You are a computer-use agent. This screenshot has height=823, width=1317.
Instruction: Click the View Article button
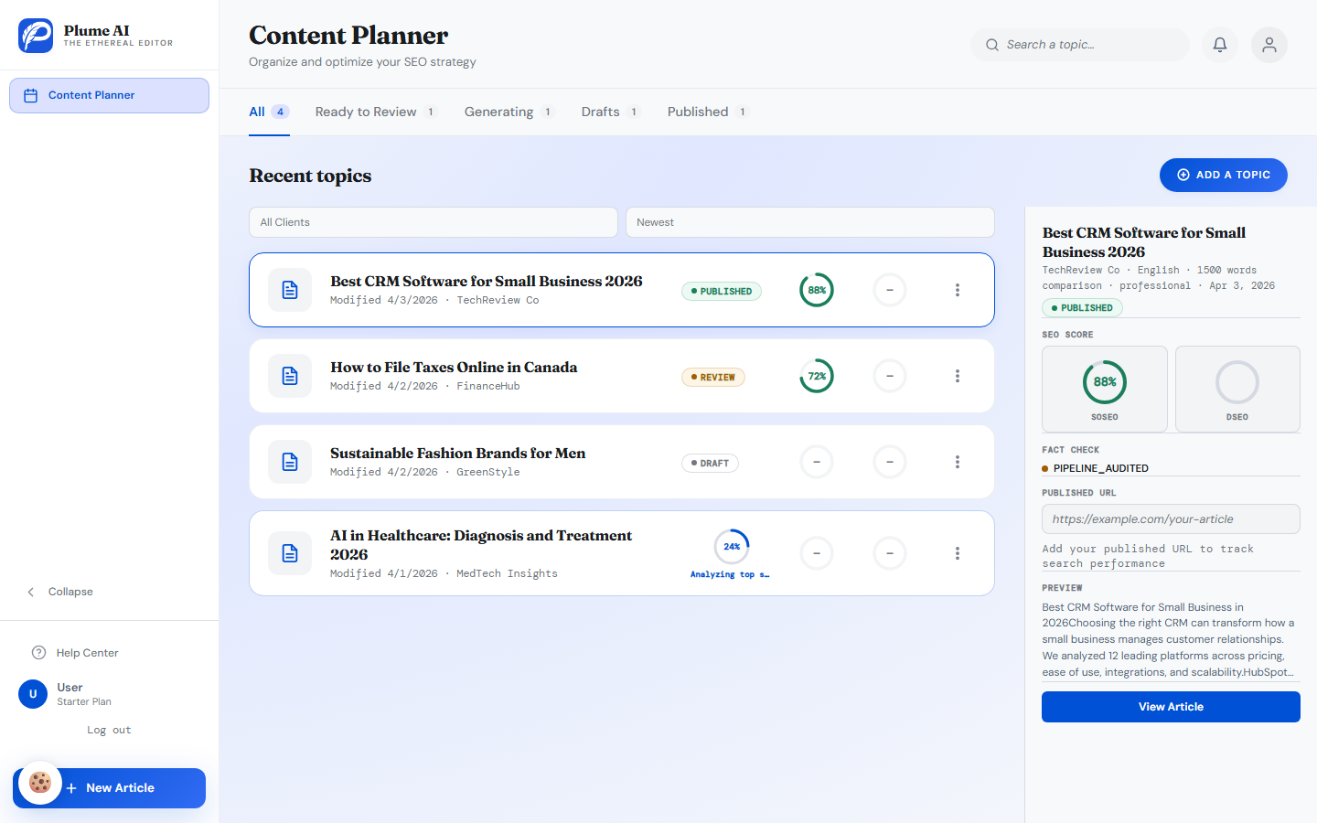tap(1171, 706)
